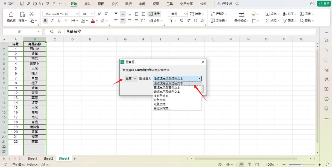Click the Print icon in quick access bar
The width and height of the screenshot is (332, 167).
(34, 4)
